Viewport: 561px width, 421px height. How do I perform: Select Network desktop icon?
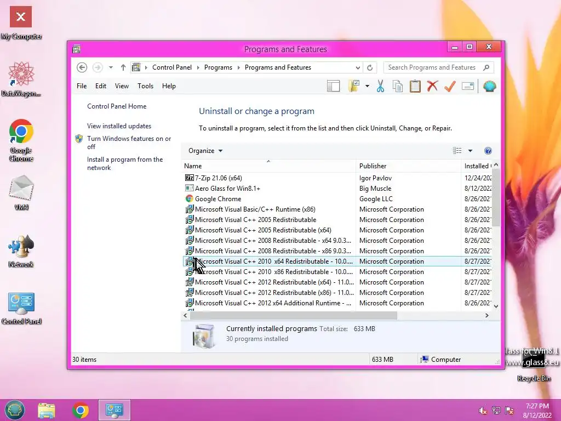click(x=21, y=251)
